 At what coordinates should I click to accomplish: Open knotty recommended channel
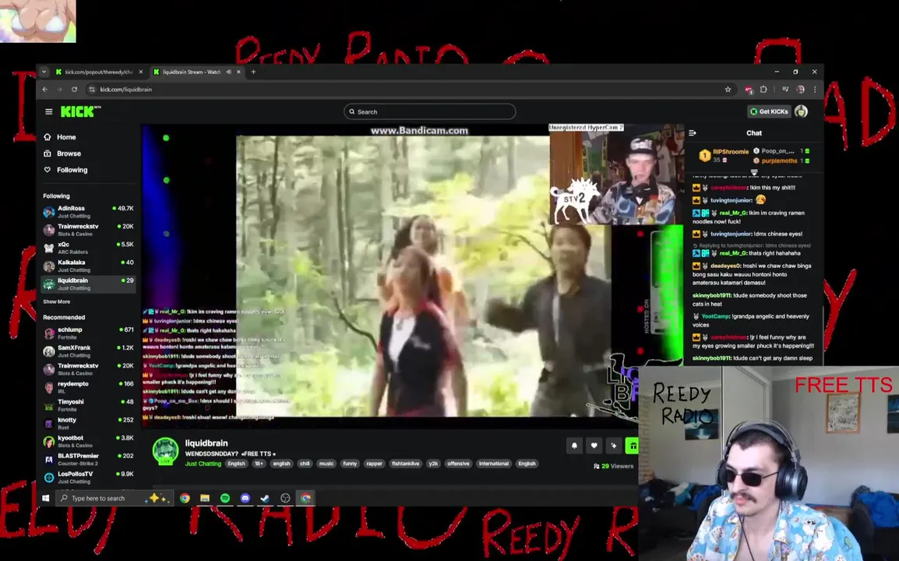click(88, 423)
